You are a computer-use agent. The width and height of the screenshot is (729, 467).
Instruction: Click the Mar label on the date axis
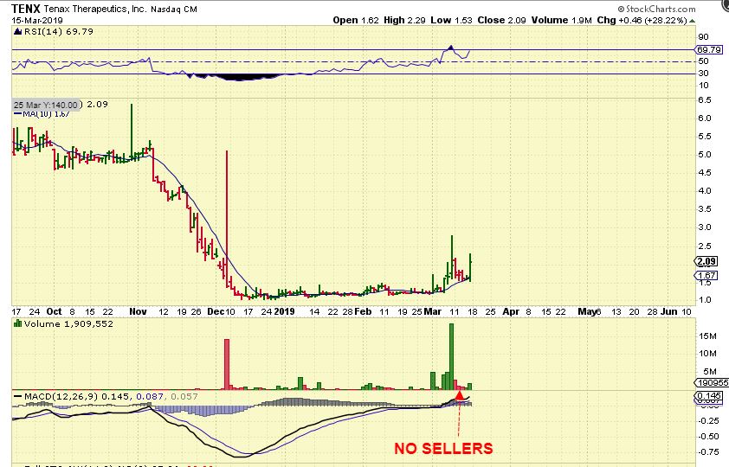tap(433, 311)
